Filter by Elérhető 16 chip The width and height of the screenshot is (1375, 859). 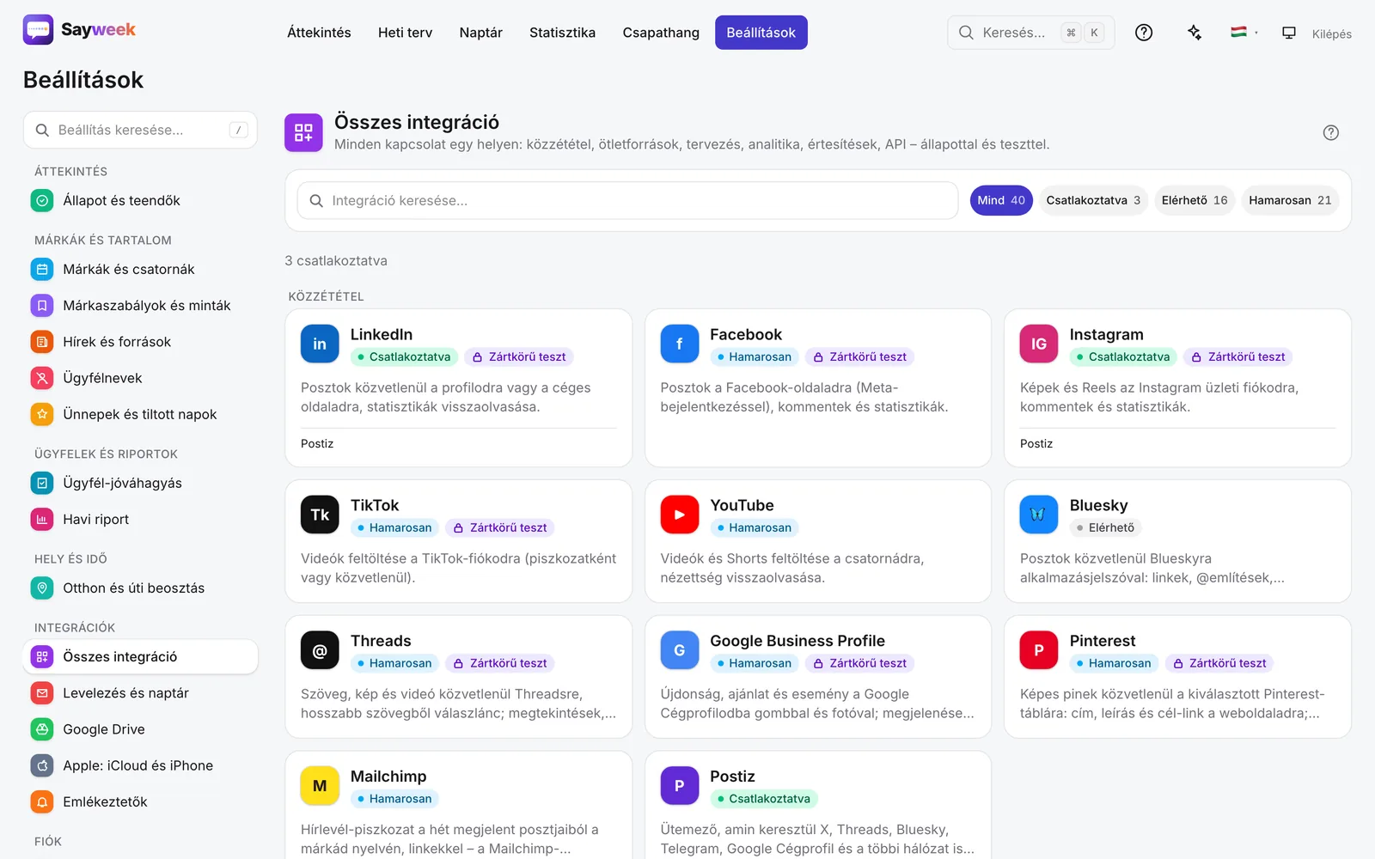(x=1195, y=200)
